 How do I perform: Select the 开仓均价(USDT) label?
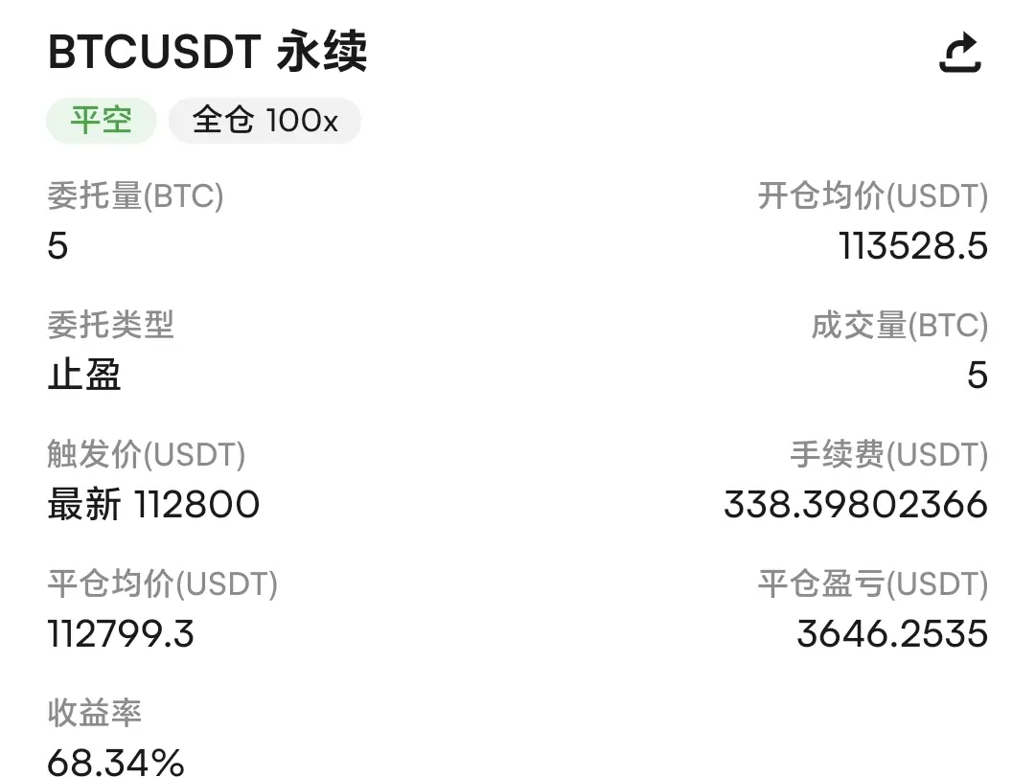(x=873, y=196)
